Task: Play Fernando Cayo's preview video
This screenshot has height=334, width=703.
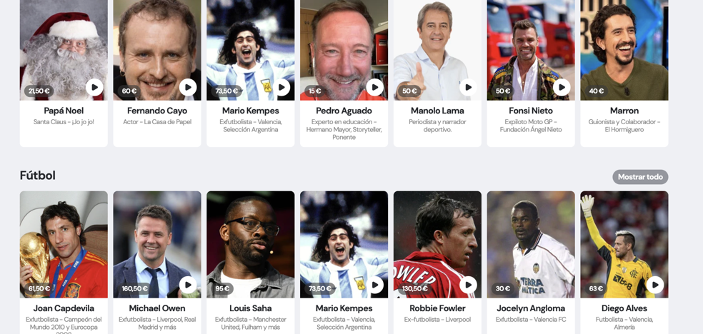Action: (x=188, y=87)
